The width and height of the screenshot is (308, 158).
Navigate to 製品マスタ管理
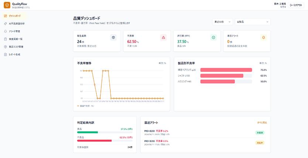[x=14, y=47]
